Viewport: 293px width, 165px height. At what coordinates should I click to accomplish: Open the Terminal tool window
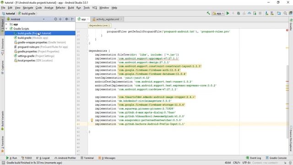point(87,158)
